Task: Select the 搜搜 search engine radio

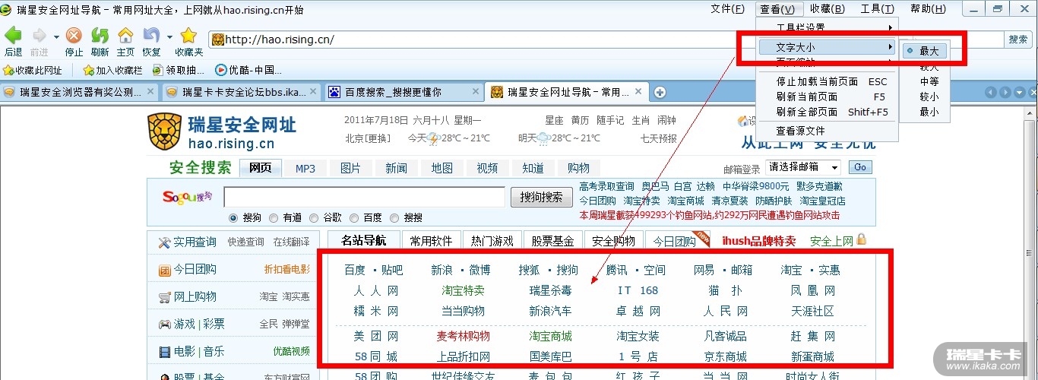Action: 394,217
